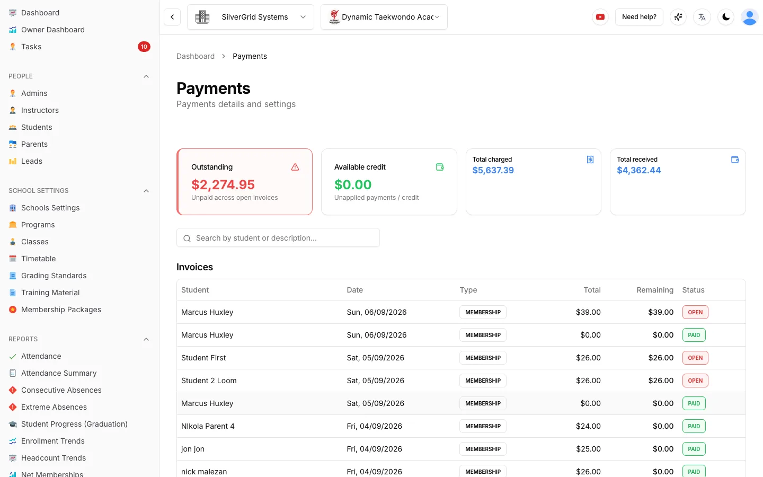Collapse the PEOPLE sidebar section
The width and height of the screenshot is (763, 477).
(146, 76)
